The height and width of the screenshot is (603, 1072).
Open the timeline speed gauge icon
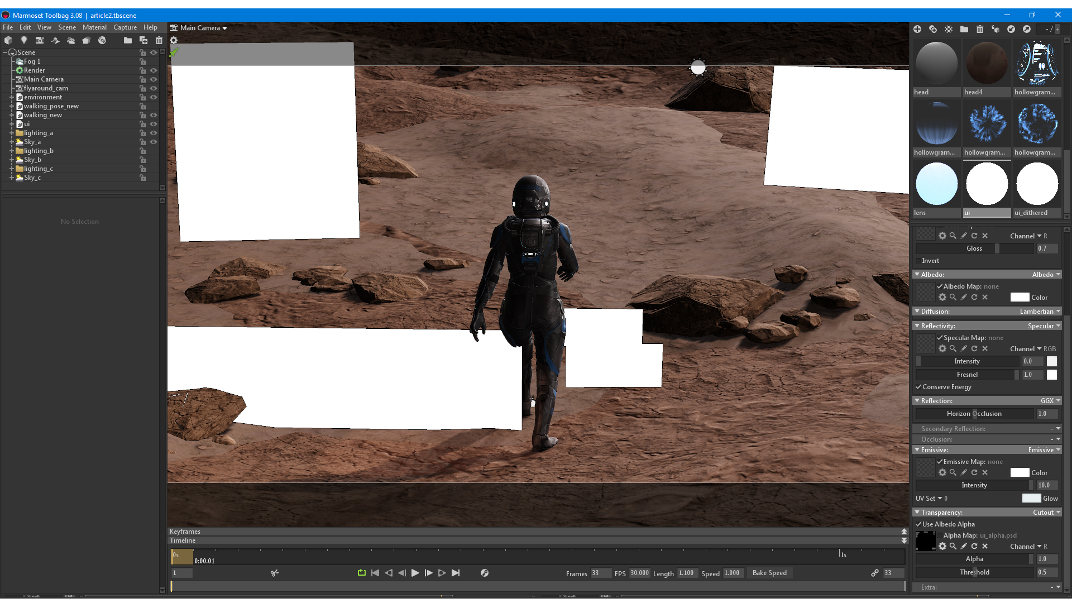pyautogui.click(x=485, y=573)
